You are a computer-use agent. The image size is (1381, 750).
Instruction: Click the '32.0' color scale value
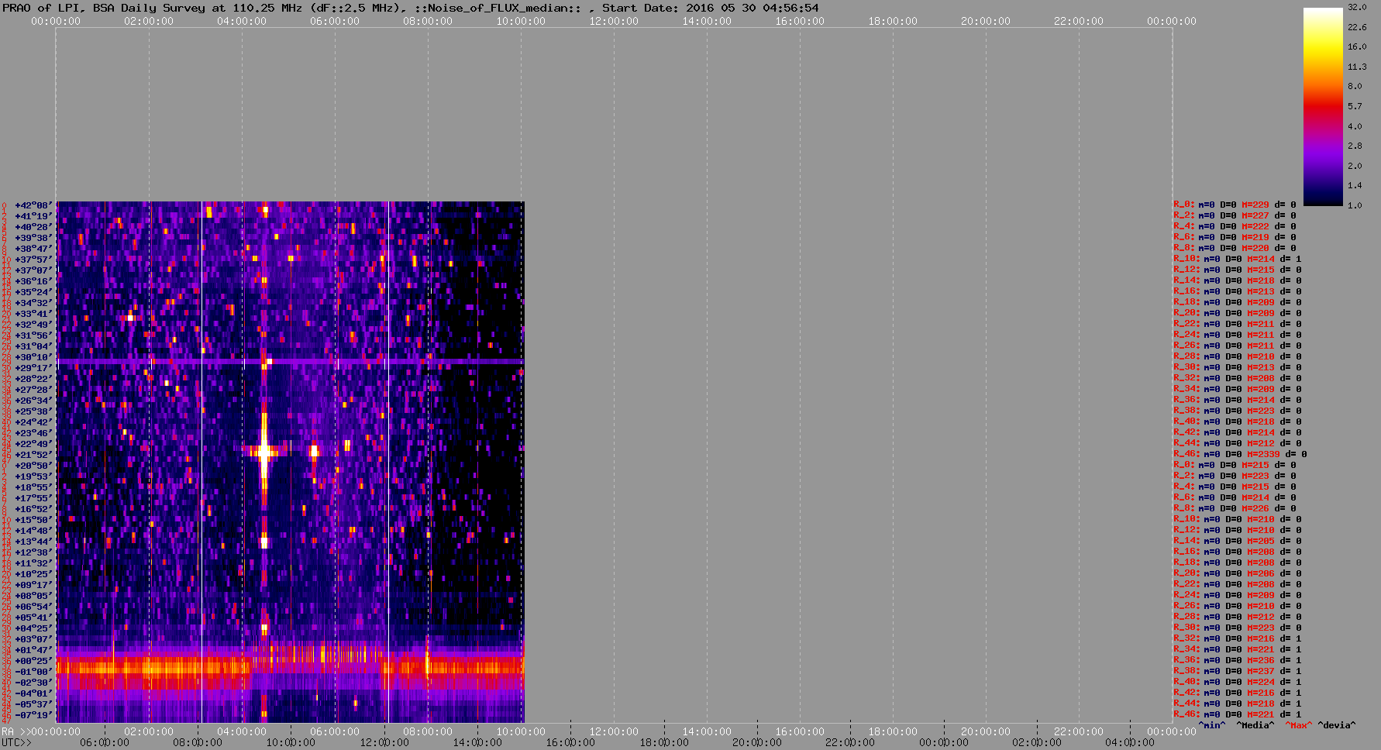[x=1357, y=7]
